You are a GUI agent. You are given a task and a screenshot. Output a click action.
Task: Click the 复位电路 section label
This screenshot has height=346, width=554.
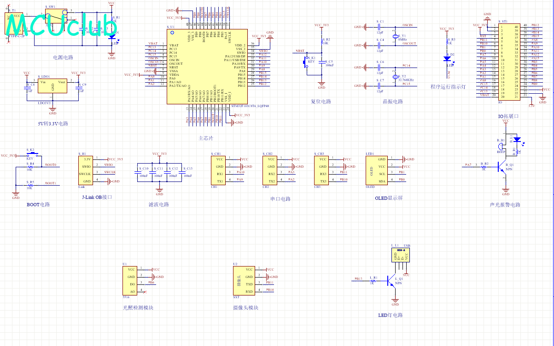point(321,101)
